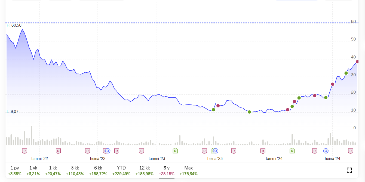
Task: Open the rightmost pink R report marker
Action: click(x=351, y=151)
